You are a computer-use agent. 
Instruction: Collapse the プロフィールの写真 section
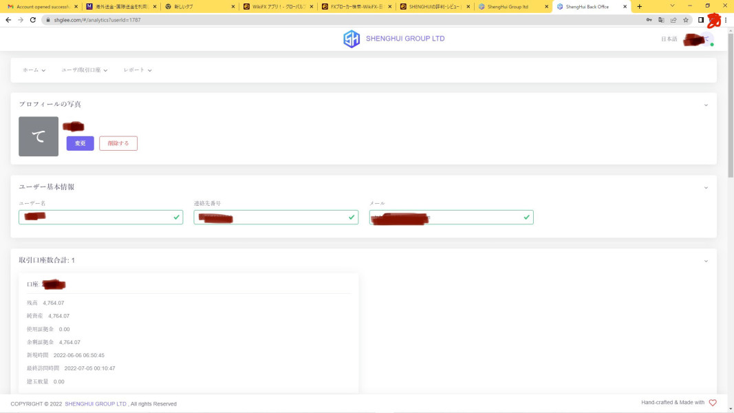point(706,105)
